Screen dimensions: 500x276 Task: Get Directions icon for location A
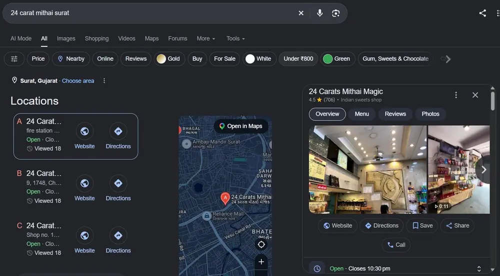click(118, 131)
